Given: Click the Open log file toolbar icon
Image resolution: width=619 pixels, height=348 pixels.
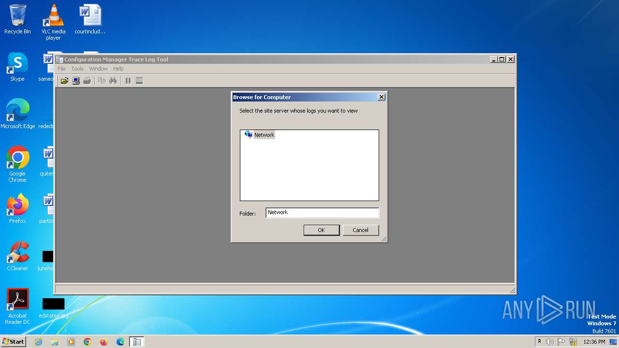Looking at the screenshot, I should click(x=64, y=81).
